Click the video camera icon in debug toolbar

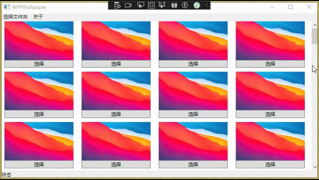tap(128, 6)
